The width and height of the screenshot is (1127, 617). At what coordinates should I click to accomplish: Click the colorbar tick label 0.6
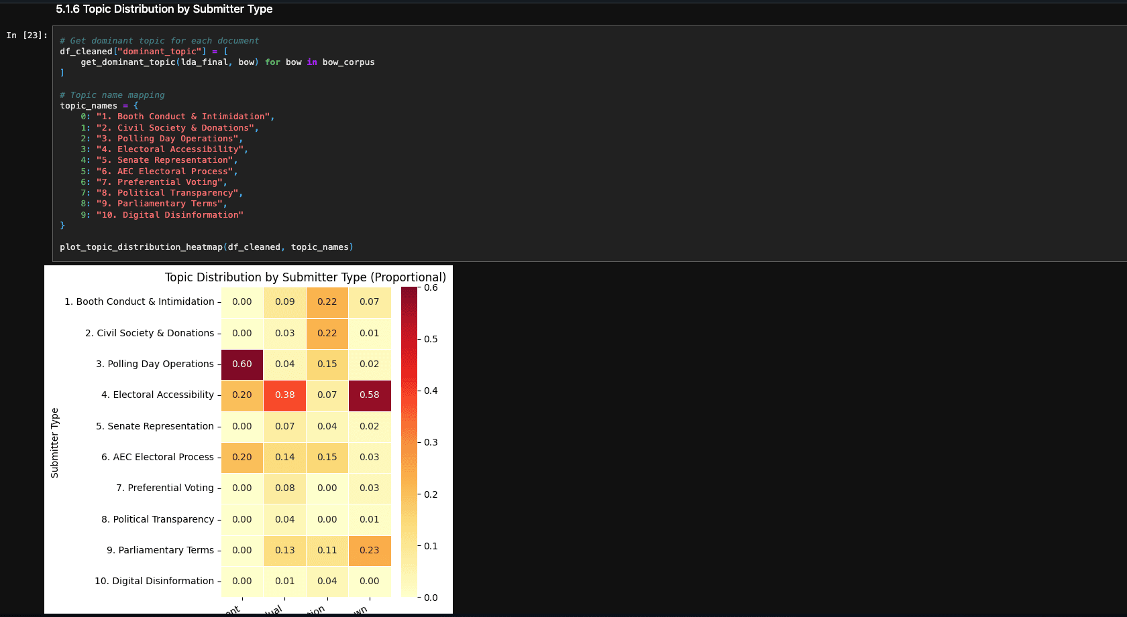(431, 288)
